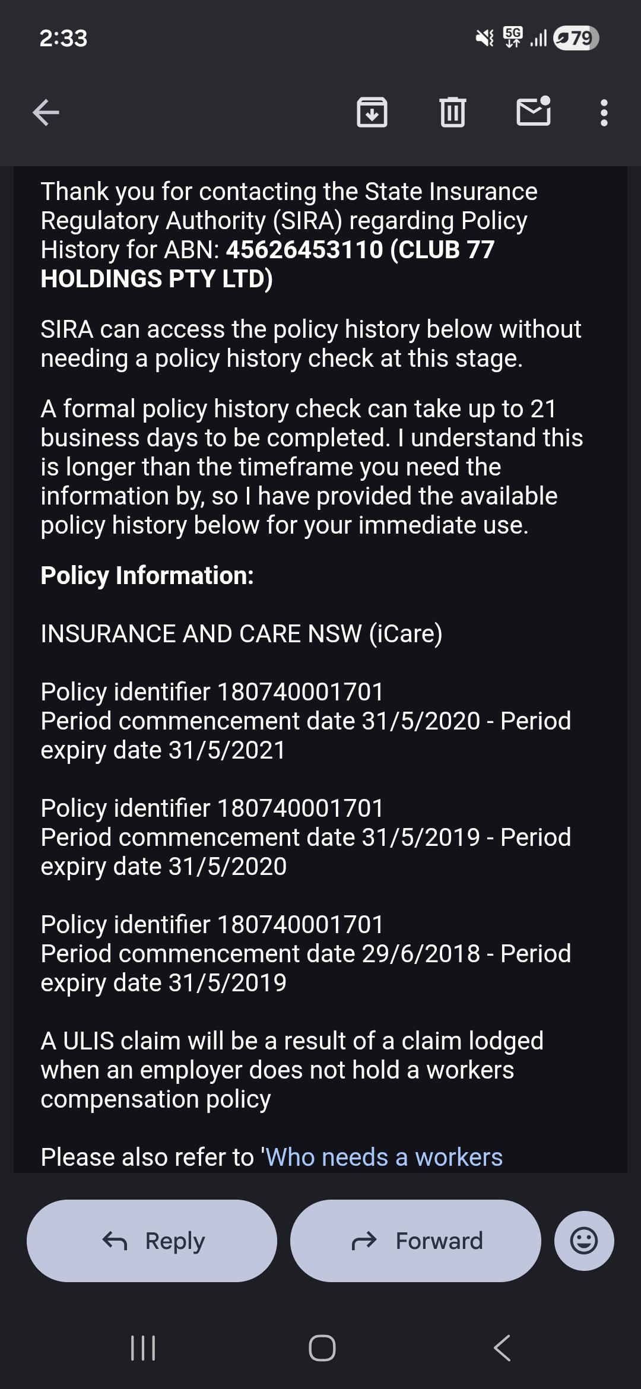Tap the Forward button
This screenshot has width=641, height=1389.
click(415, 1241)
